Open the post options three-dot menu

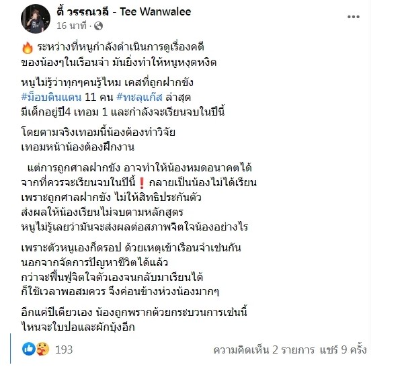[353, 17]
